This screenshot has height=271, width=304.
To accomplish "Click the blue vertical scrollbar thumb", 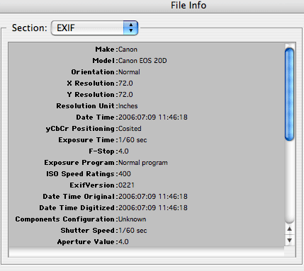I will click(289, 94).
